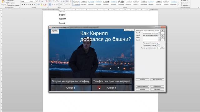
Task: Increase paragraph indent icon
Action: tap(64, 1)
